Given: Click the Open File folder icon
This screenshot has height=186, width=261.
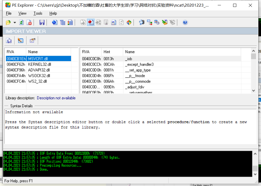Looking at the screenshot, I should [x=8, y=22].
